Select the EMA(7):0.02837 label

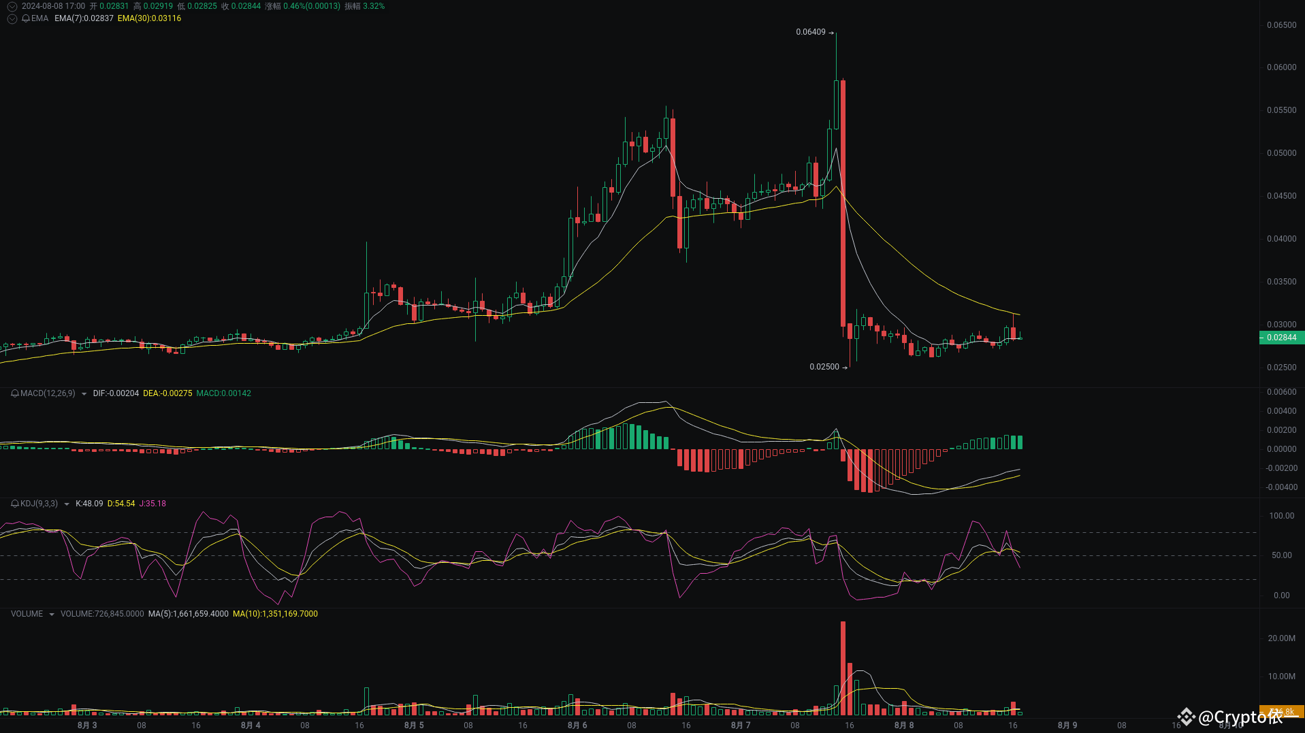point(82,19)
